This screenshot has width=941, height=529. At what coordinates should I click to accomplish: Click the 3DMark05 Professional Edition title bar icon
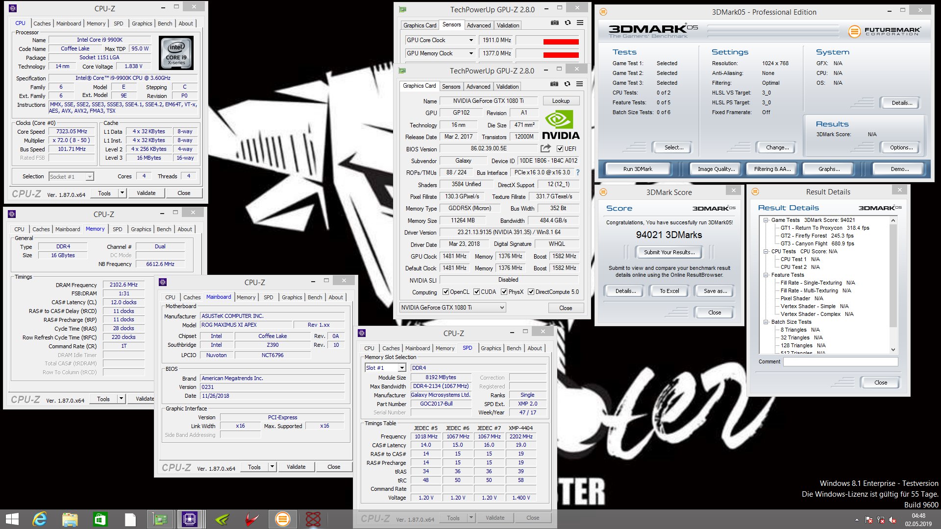tap(603, 12)
